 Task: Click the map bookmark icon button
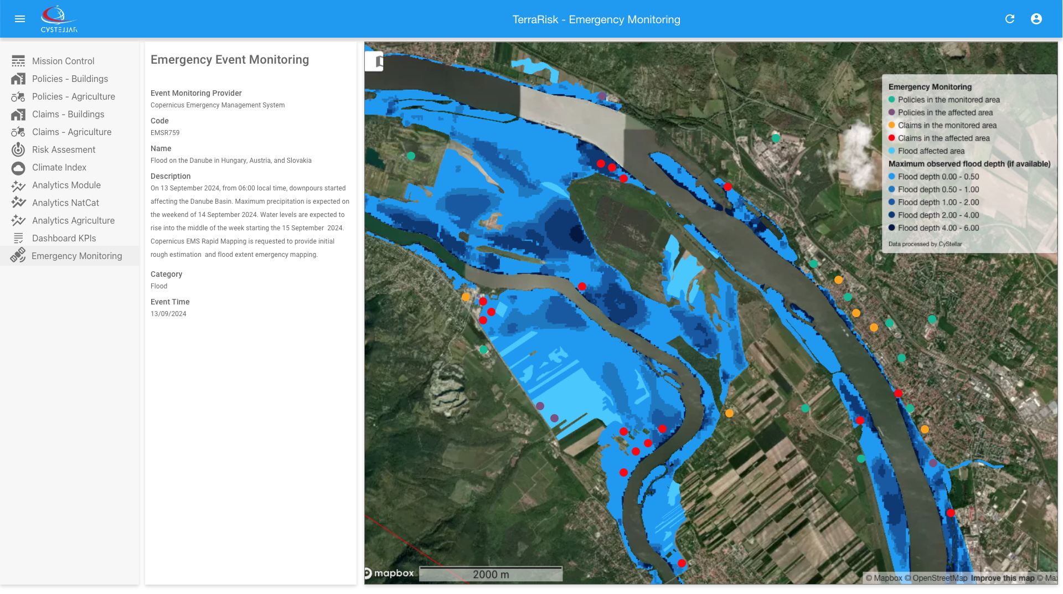click(x=375, y=61)
